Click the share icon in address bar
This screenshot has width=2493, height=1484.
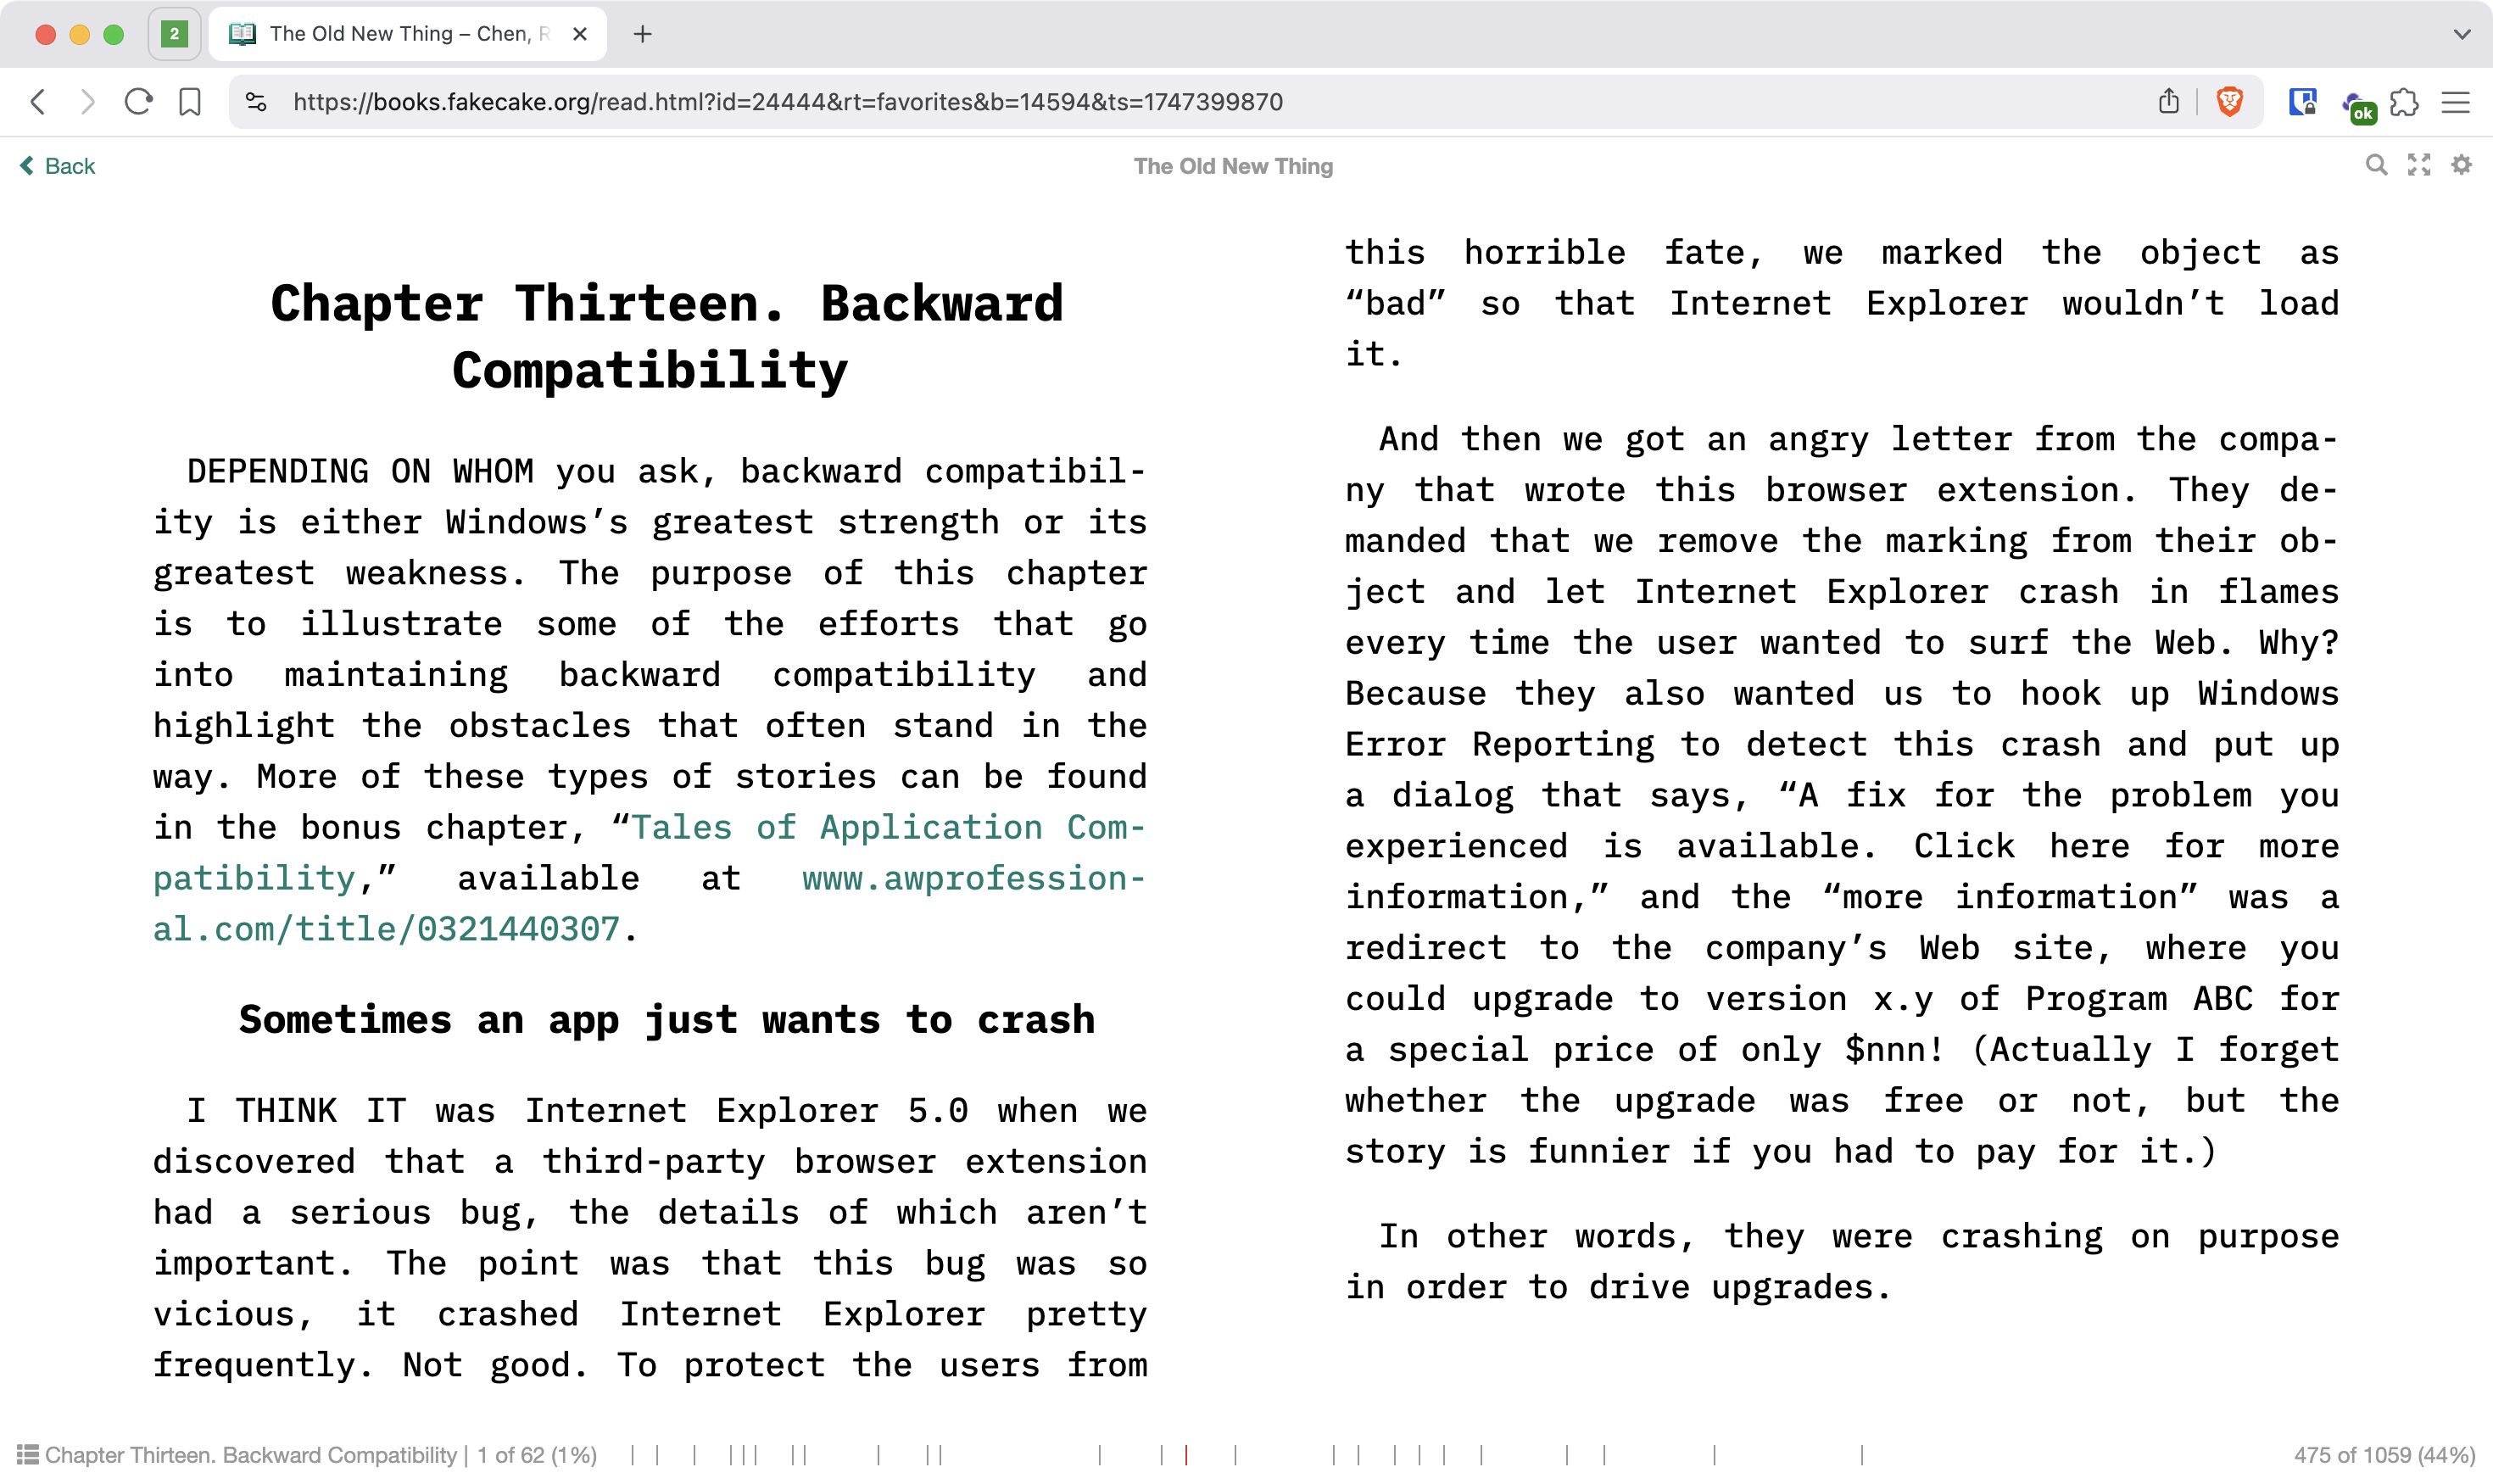2168,101
